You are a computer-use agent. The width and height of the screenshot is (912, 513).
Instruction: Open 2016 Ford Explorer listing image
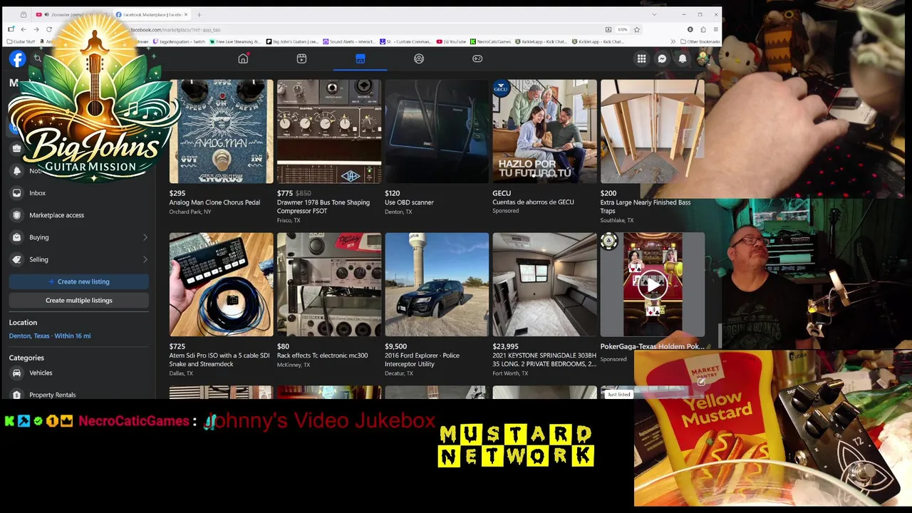pyautogui.click(x=437, y=284)
